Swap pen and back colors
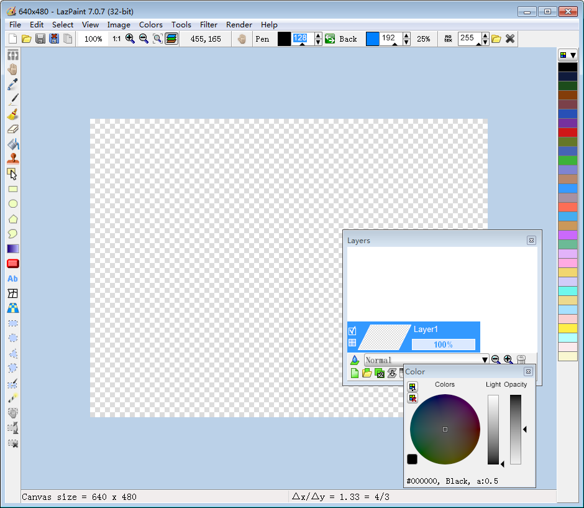Viewport: 584px width, 508px height. click(x=330, y=39)
